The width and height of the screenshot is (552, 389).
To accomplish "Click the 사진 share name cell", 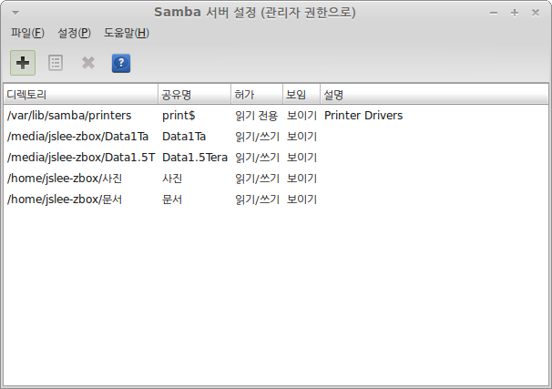I will tap(172, 179).
